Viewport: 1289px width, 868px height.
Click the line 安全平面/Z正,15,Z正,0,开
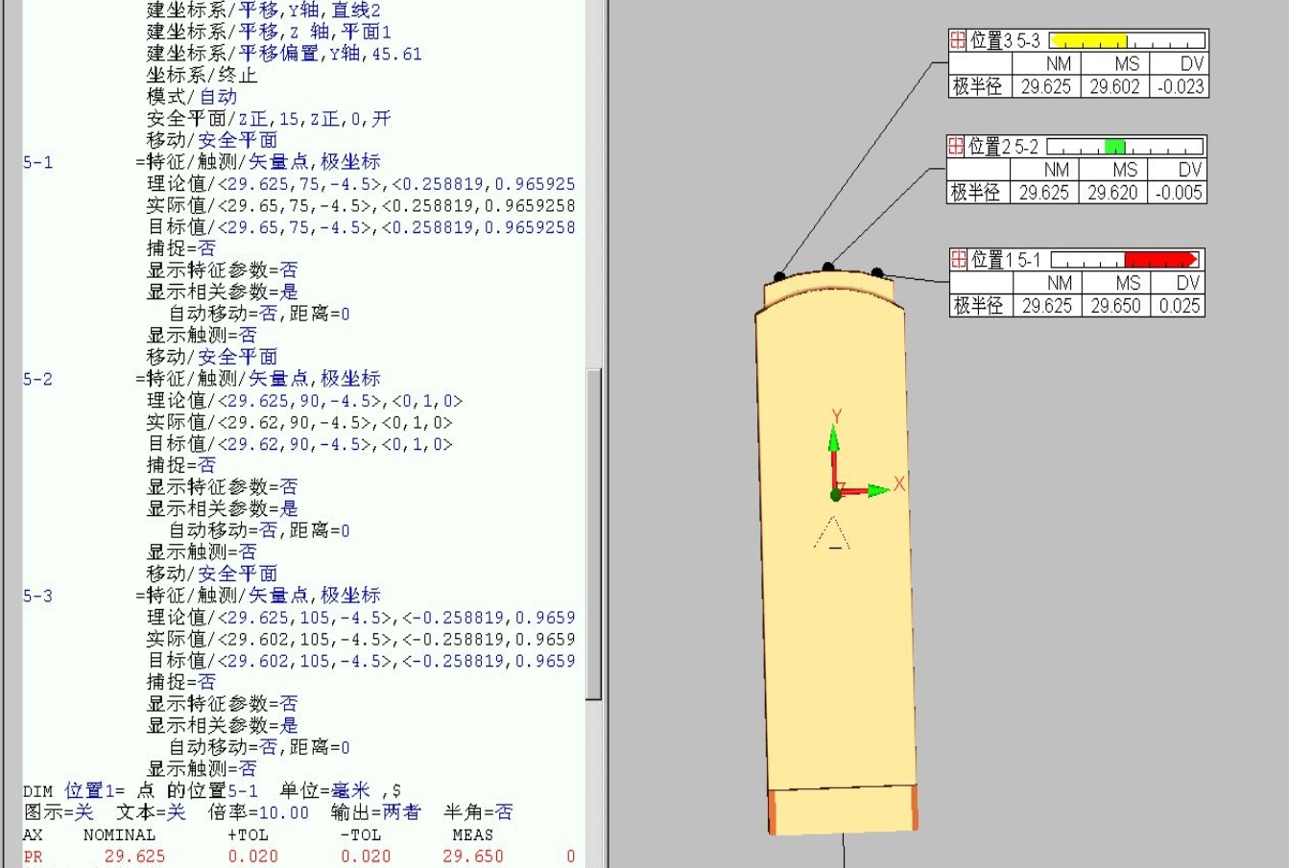tap(269, 119)
